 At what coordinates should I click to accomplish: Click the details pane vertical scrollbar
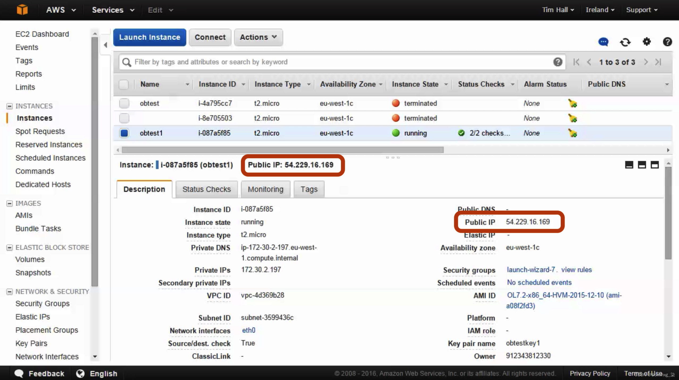click(668, 213)
